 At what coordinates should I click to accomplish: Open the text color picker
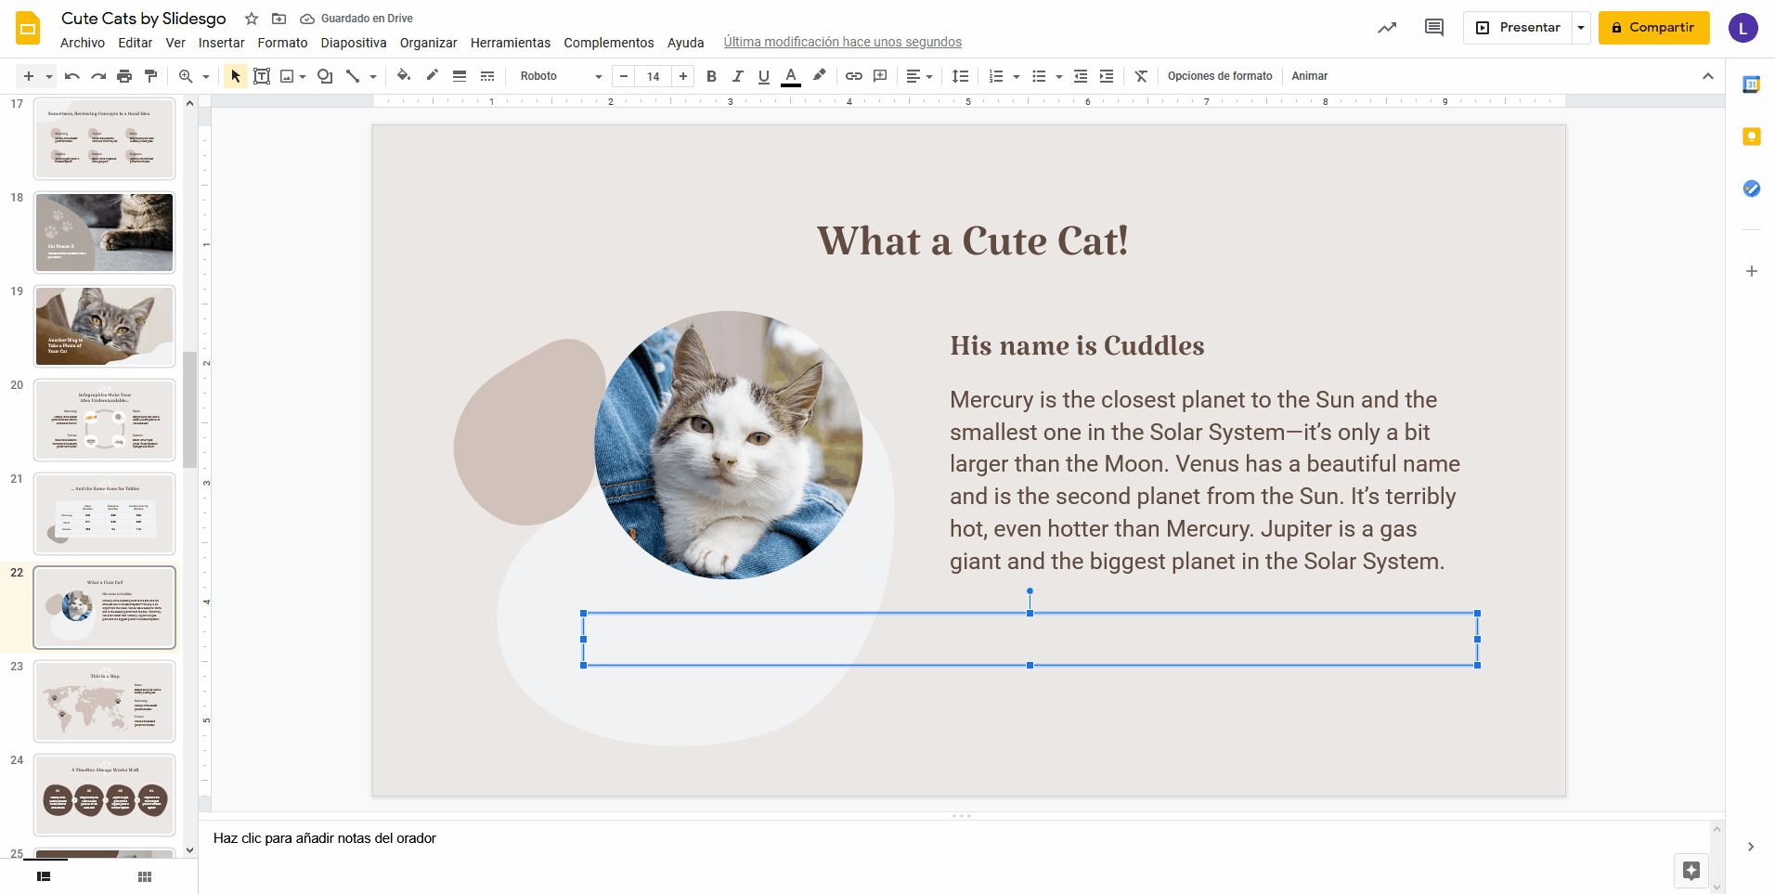[x=791, y=76]
